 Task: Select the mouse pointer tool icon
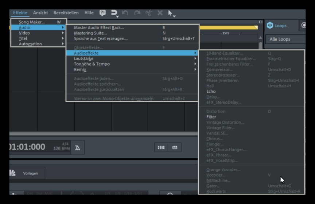point(171,13)
